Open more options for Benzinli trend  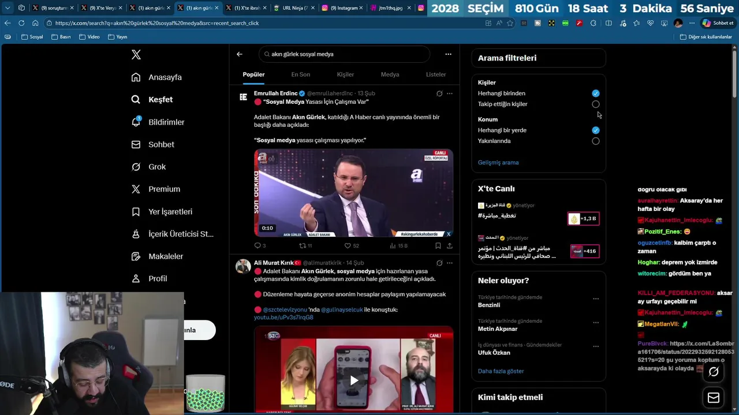click(596, 299)
